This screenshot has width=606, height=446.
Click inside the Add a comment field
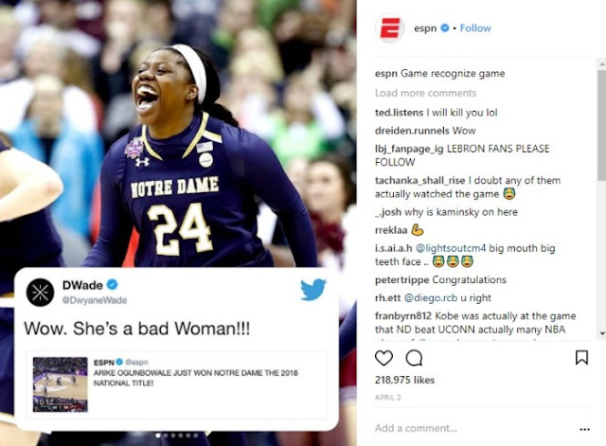475,428
